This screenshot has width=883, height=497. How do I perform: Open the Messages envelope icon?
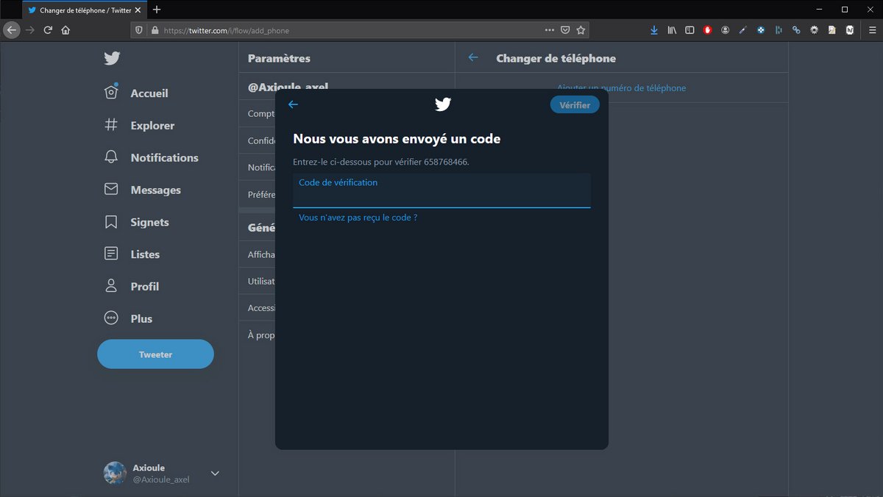click(x=111, y=190)
